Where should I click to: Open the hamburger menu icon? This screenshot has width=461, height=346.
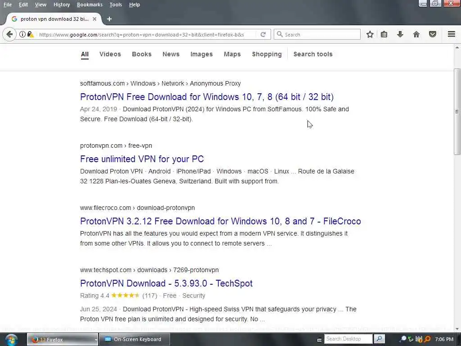tap(452, 34)
